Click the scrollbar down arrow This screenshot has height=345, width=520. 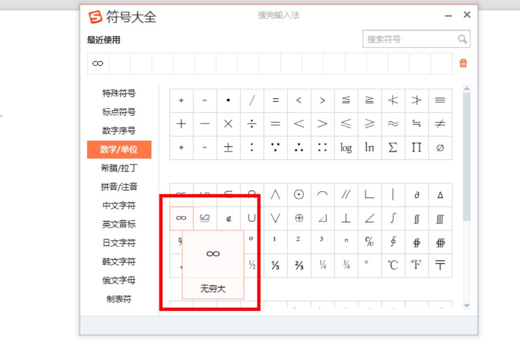[466, 305]
